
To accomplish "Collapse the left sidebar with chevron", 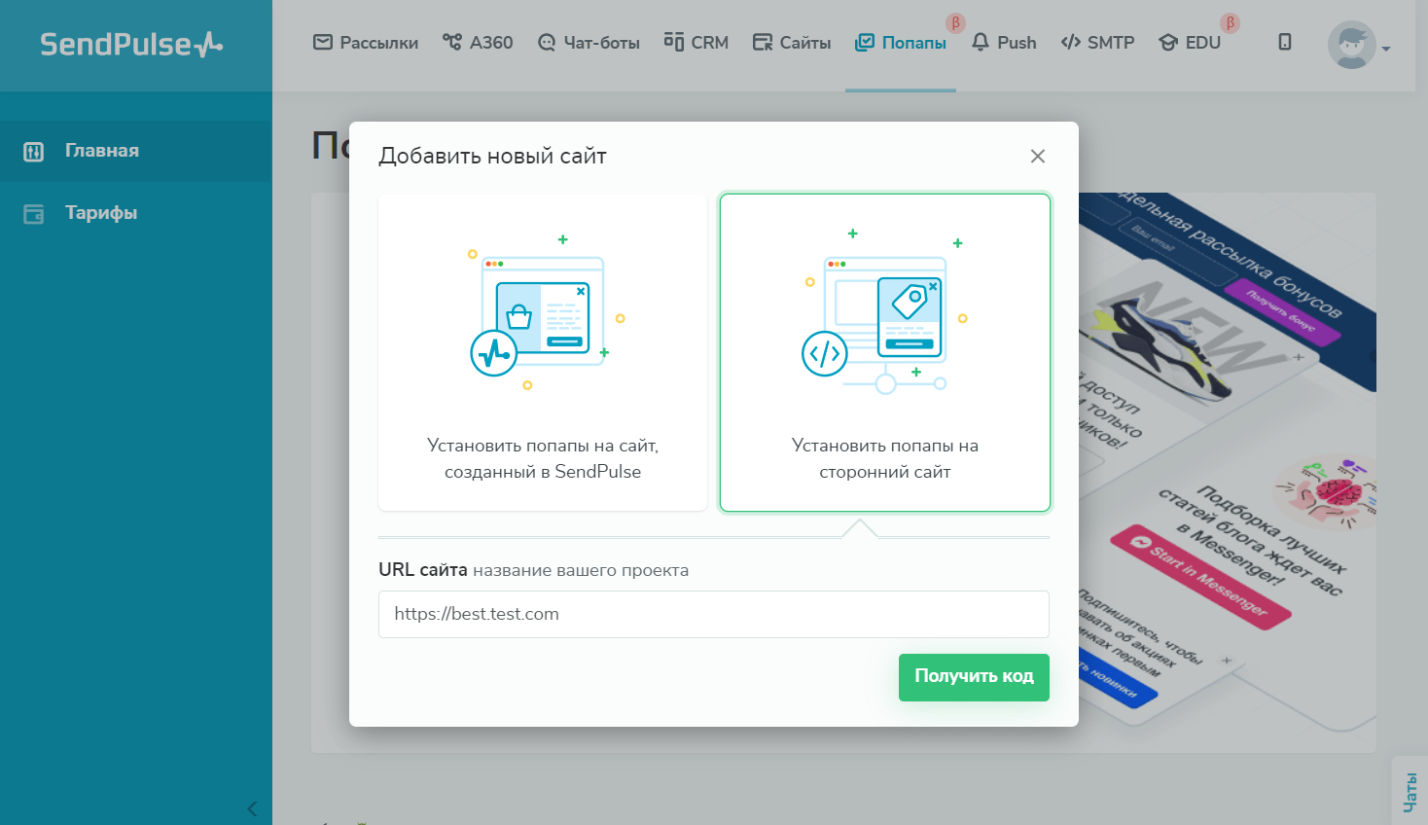I will (x=252, y=808).
